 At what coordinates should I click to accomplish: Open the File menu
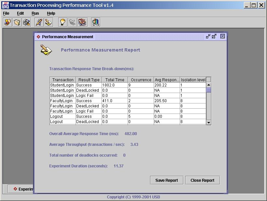click(6, 13)
